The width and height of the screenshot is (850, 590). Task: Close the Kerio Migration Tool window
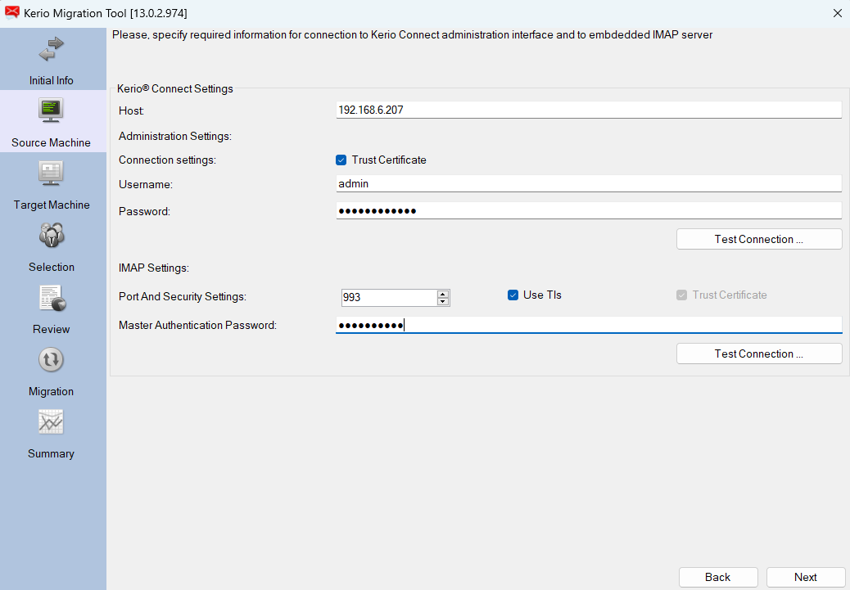pos(837,13)
